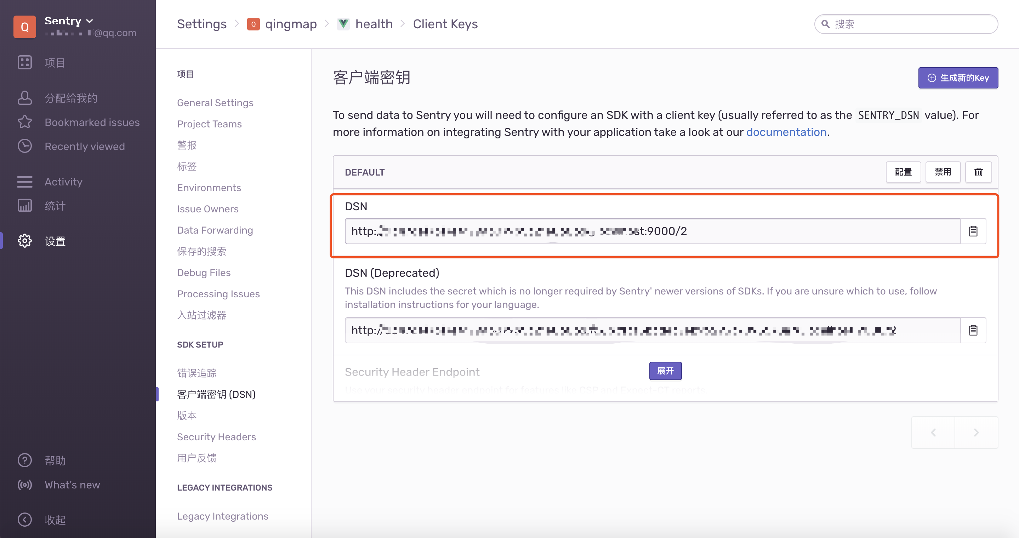Click the 配置 configure button

pyautogui.click(x=903, y=172)
